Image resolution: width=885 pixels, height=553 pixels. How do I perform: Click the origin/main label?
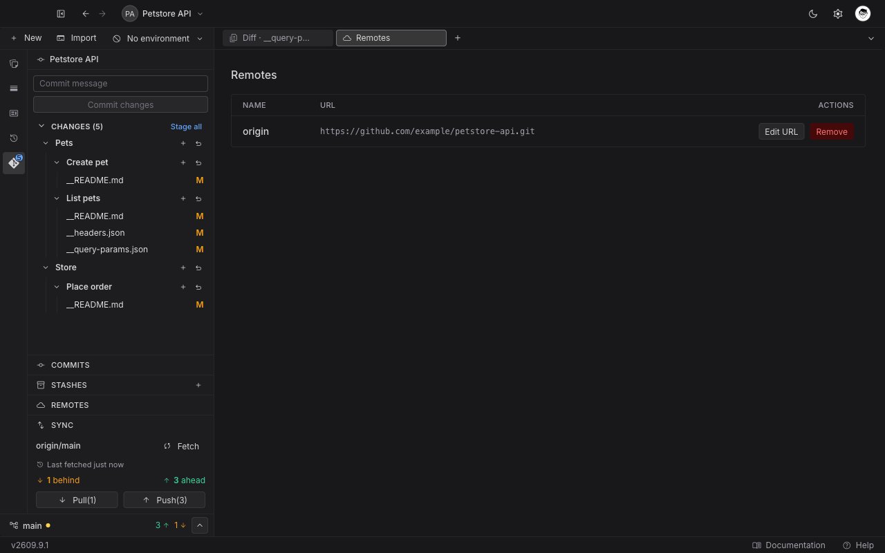pos(58,446)
